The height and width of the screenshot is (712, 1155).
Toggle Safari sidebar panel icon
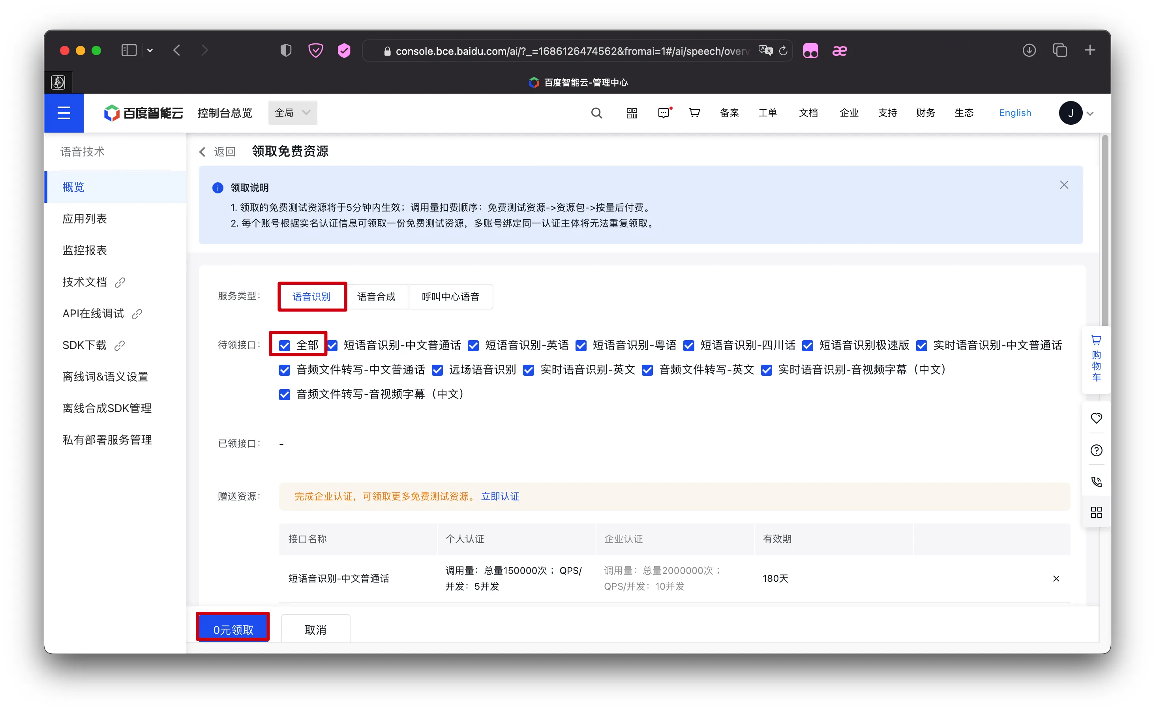pyautogui.click(x=129, y=51)
